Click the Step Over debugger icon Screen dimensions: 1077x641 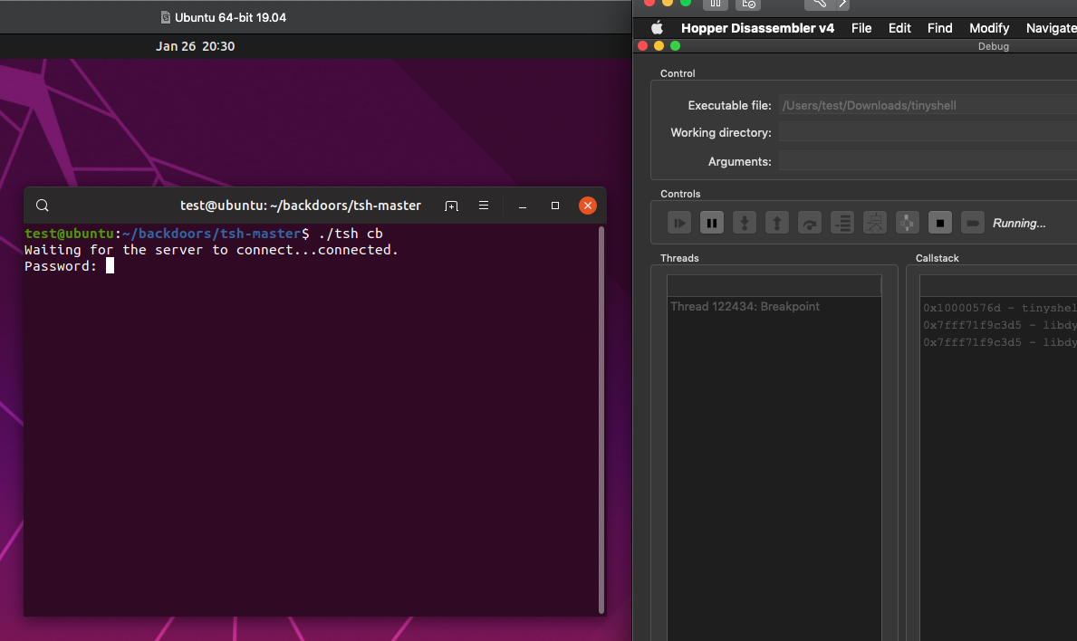tap(810, 223)
